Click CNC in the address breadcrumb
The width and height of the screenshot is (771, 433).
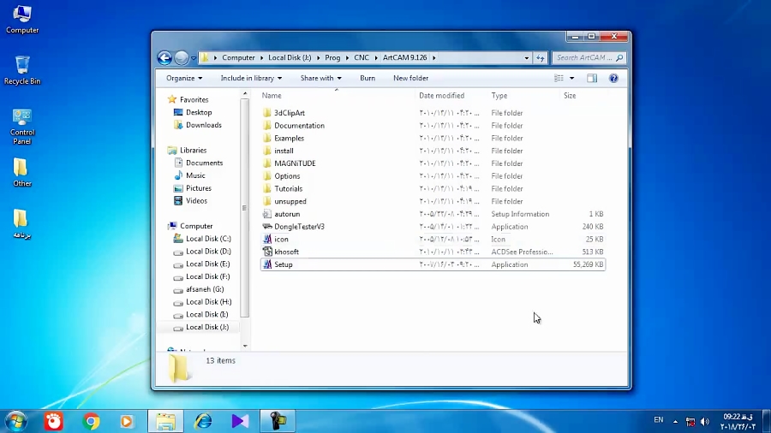click(x=362, y=58)
